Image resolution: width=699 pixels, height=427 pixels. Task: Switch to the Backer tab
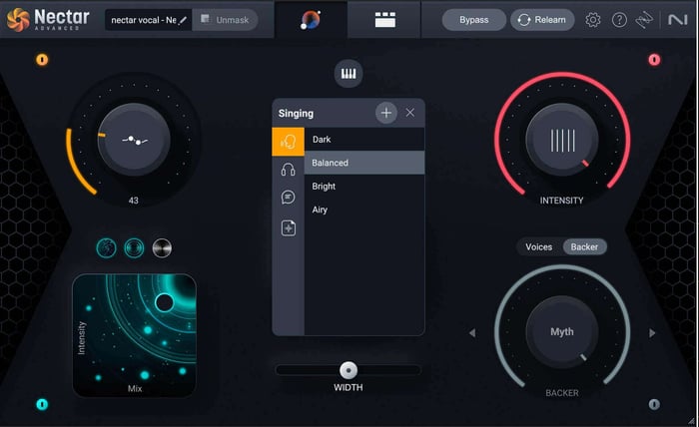584,247
